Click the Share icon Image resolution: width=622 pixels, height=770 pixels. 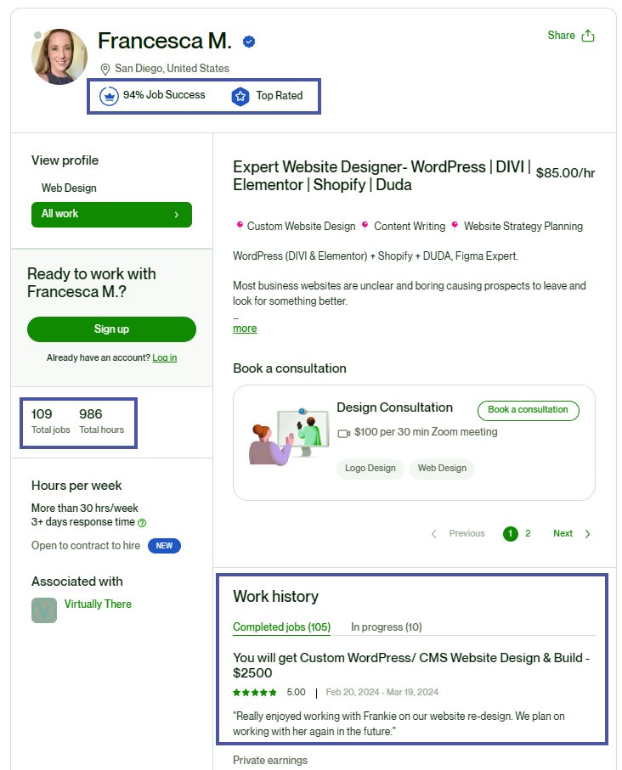tap(587, 36)
